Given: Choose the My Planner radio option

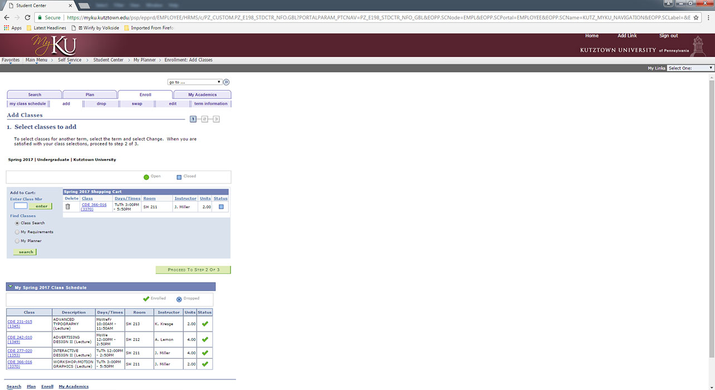Looking at the screenshot, I should [x=17, y=241].
